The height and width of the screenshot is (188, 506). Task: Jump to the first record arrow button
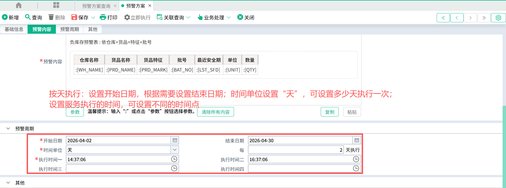pyautogui.click(x=443, y=18)
